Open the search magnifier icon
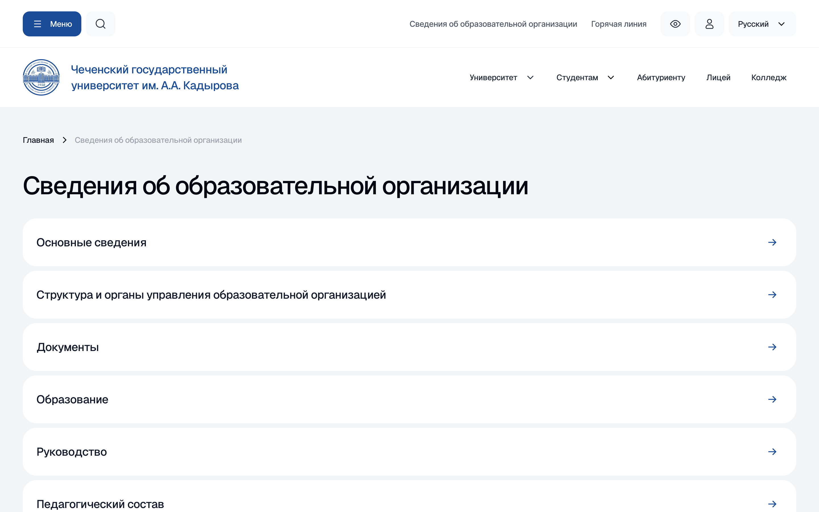 pos(100,24)
